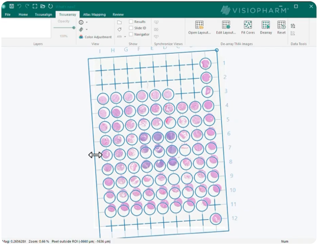Click the lower Data Tools icon
This screenshot has height=246, width=319.
[x=293, y=34]
